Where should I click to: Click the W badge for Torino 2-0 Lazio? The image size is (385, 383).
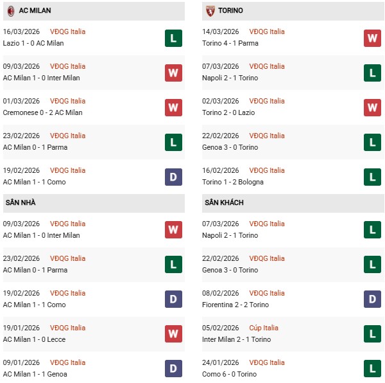point(372,107)
